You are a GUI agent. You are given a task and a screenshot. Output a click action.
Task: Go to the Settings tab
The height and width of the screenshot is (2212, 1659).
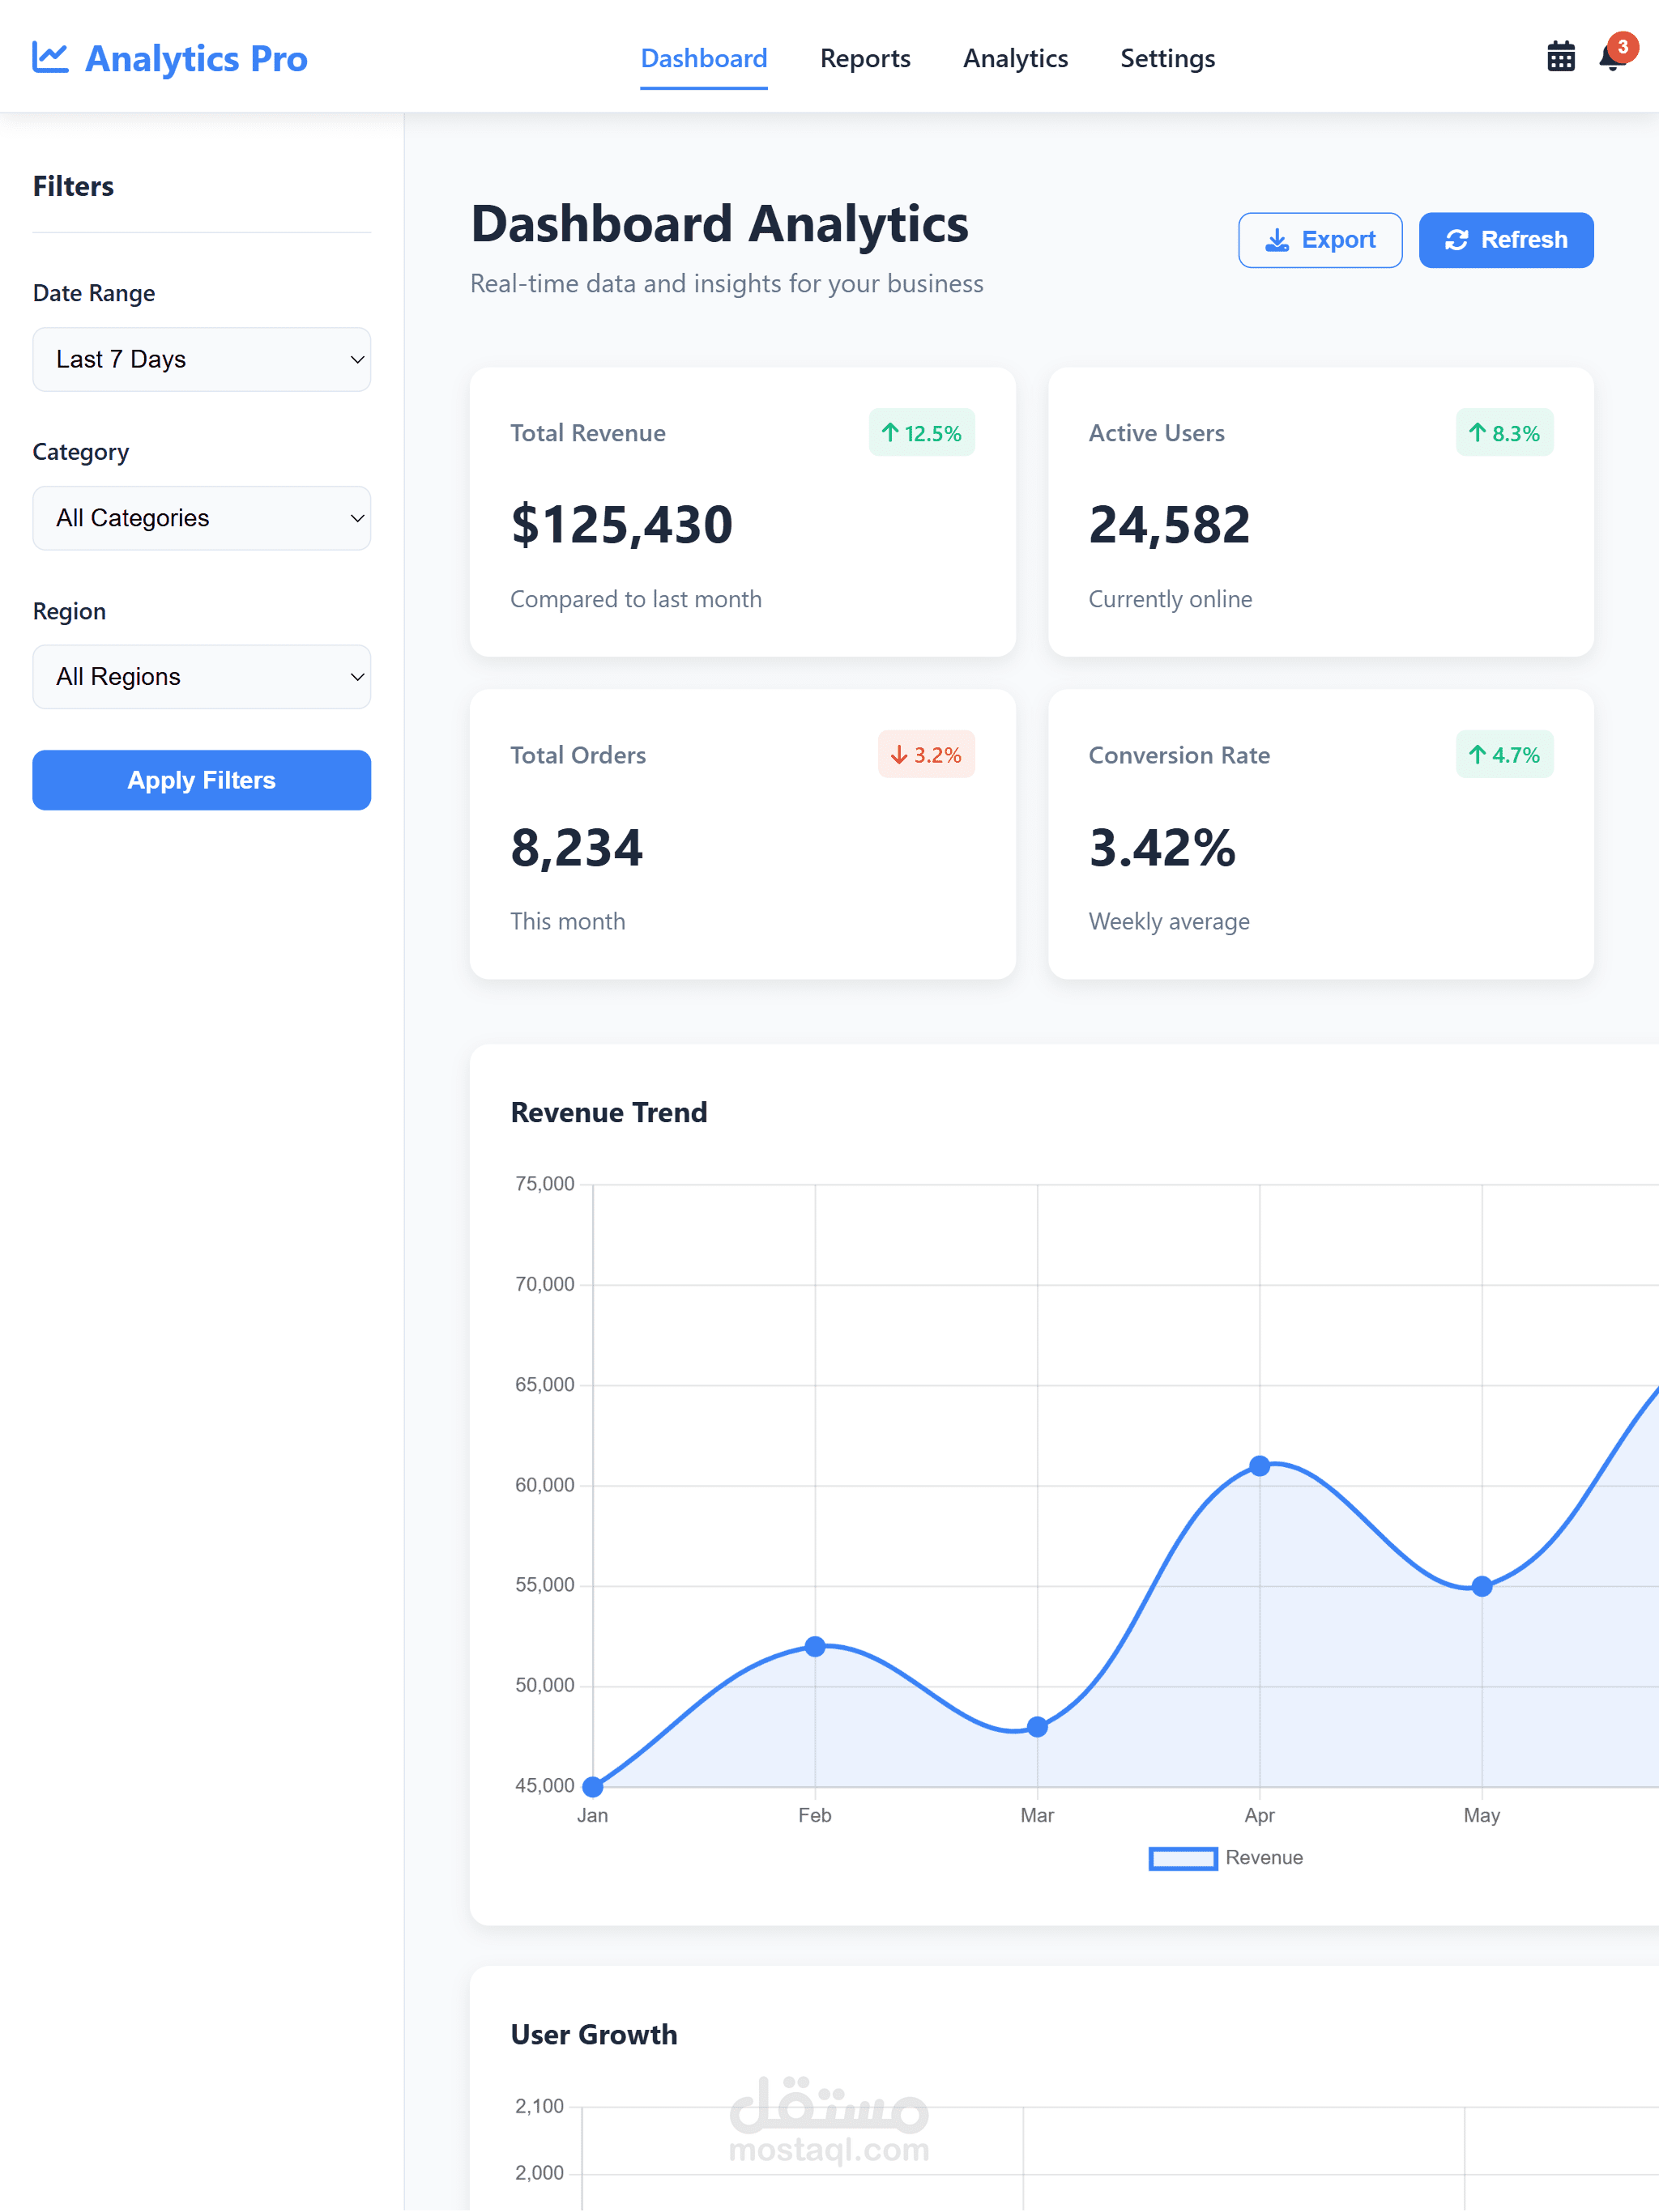tap(1166, 59)
